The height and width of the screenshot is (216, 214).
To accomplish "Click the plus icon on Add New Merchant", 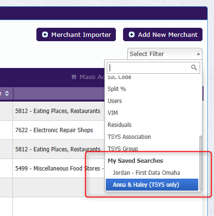I will [x=132, y=34].
